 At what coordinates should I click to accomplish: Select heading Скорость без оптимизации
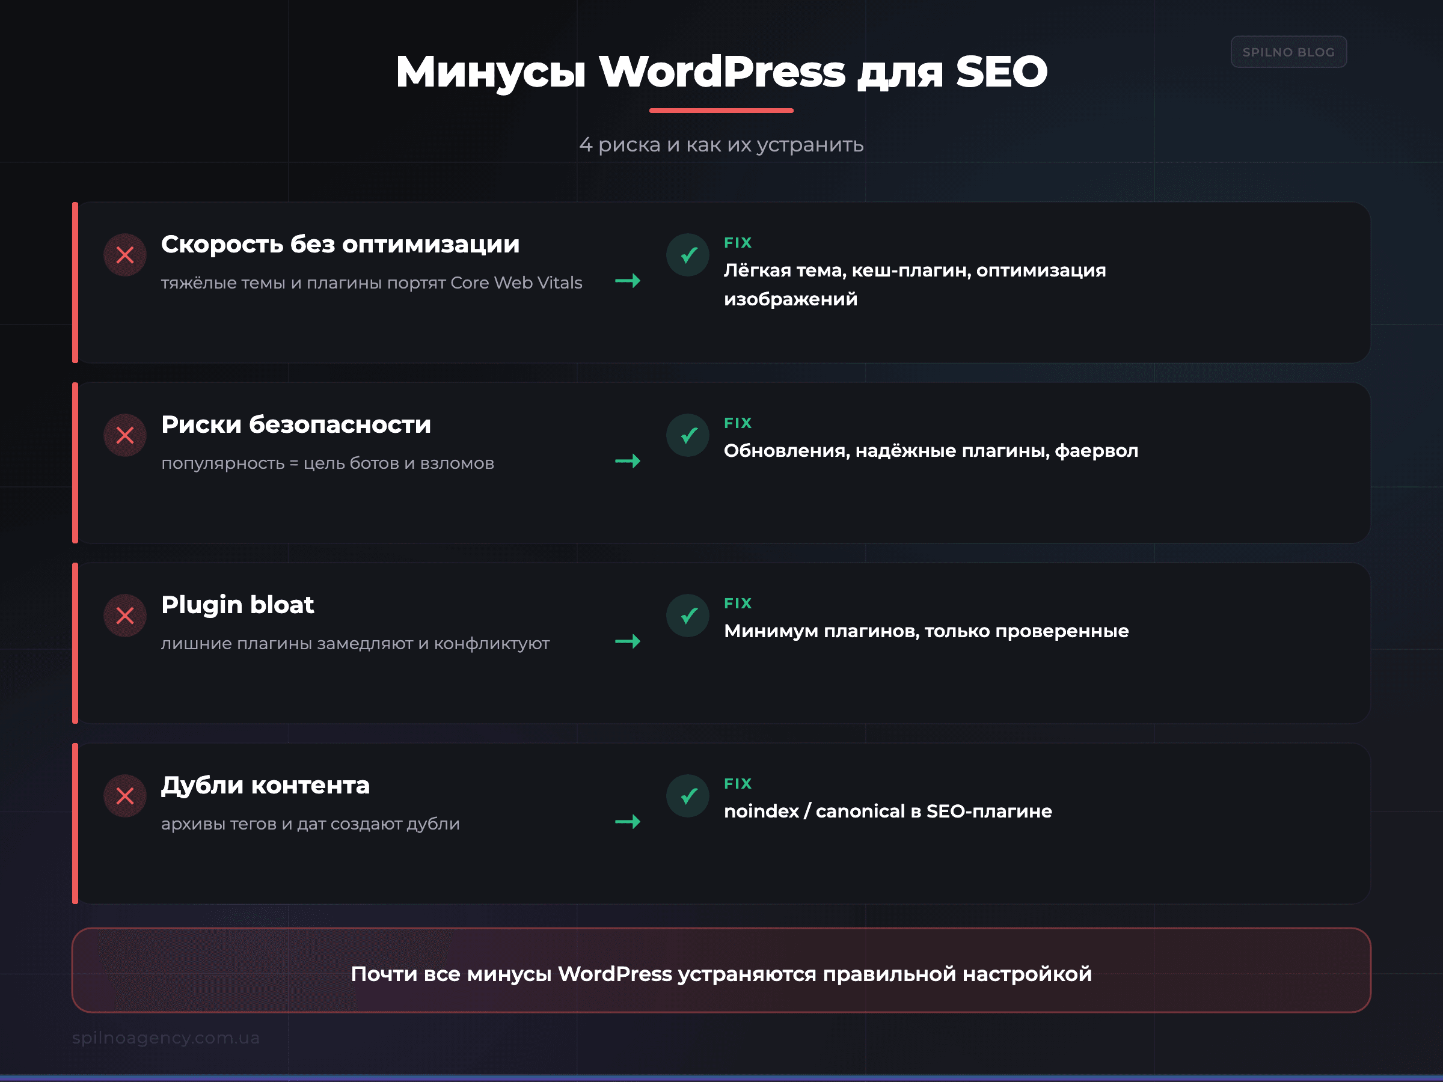pos(340,245)
